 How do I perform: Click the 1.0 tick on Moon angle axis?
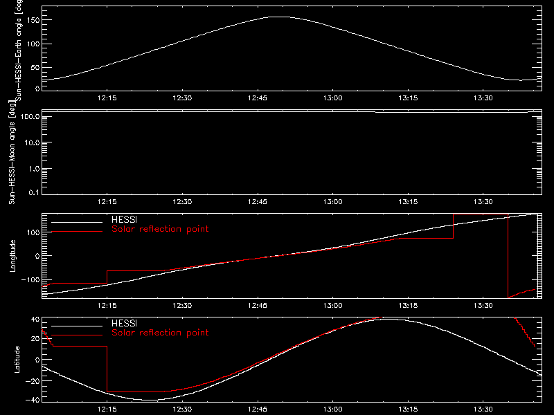pos(34,169)
